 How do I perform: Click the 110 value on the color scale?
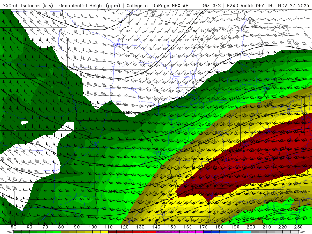click(x=109, y=227)
